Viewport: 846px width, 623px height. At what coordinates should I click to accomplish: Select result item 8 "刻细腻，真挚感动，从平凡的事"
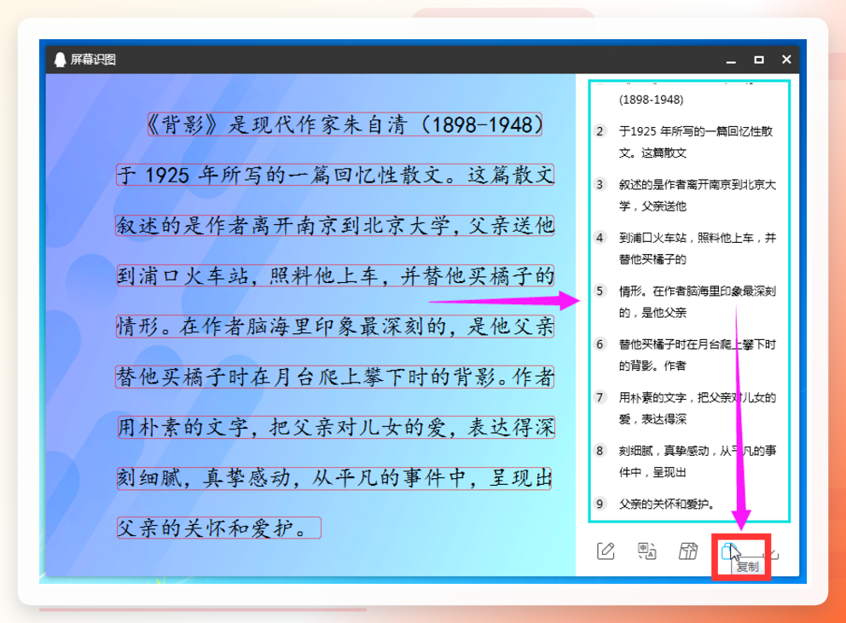[x=697, y=462]
